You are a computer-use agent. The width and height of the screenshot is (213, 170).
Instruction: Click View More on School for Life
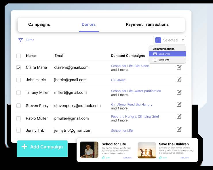point(127,158)
